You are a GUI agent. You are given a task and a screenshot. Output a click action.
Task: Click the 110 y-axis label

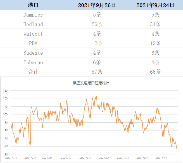[x=5, y=107]
